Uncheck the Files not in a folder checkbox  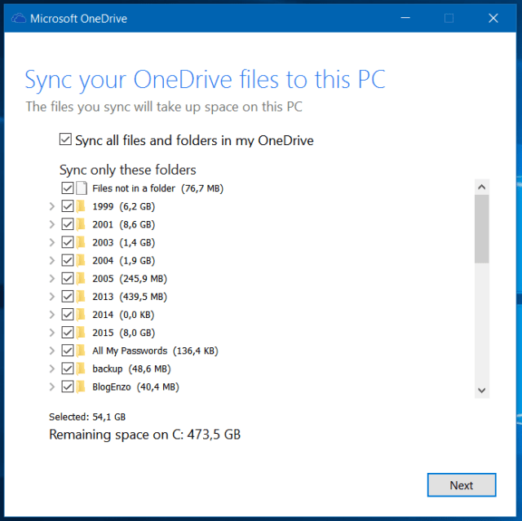pyautogui.click(x=68, y=188)
